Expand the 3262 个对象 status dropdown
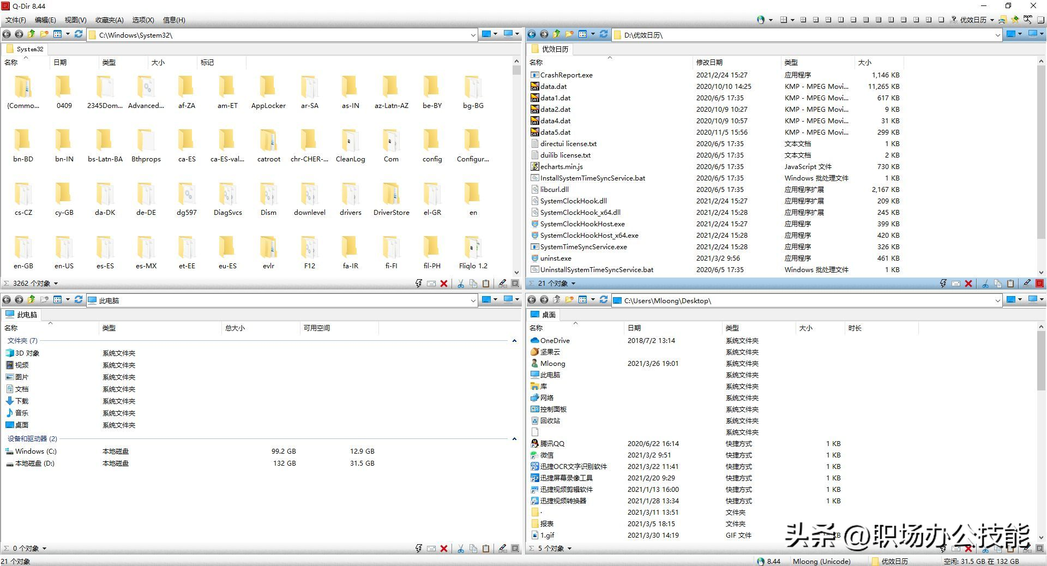Screen dimensions: 1047x566 (x=56, y=284)
